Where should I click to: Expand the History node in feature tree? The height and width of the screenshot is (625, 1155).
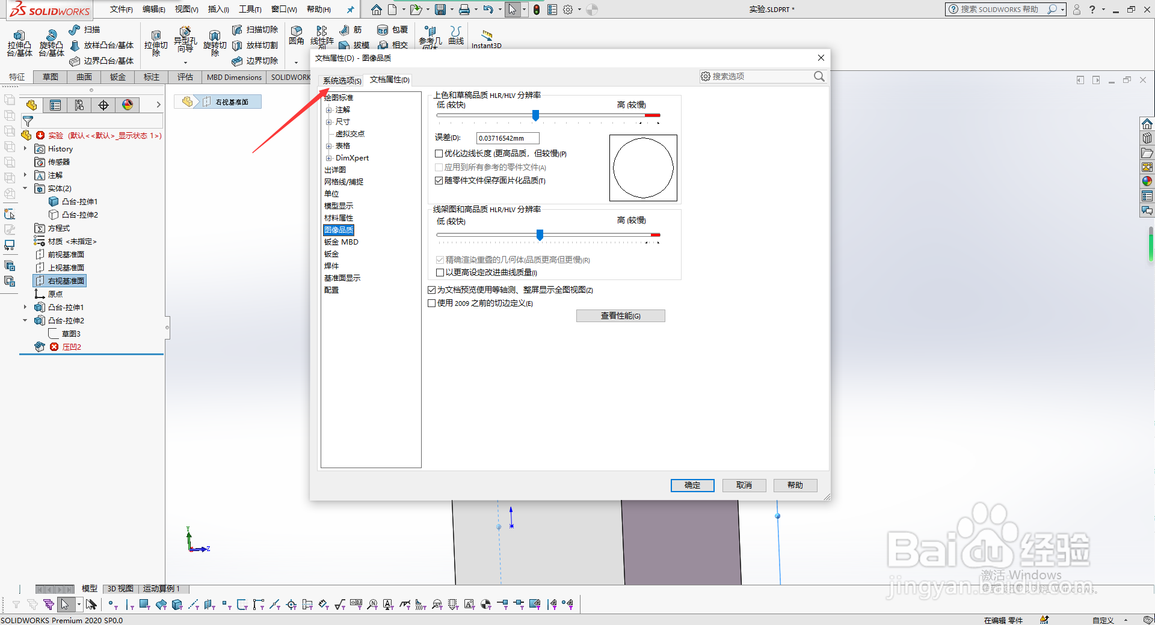pos(26,148)
